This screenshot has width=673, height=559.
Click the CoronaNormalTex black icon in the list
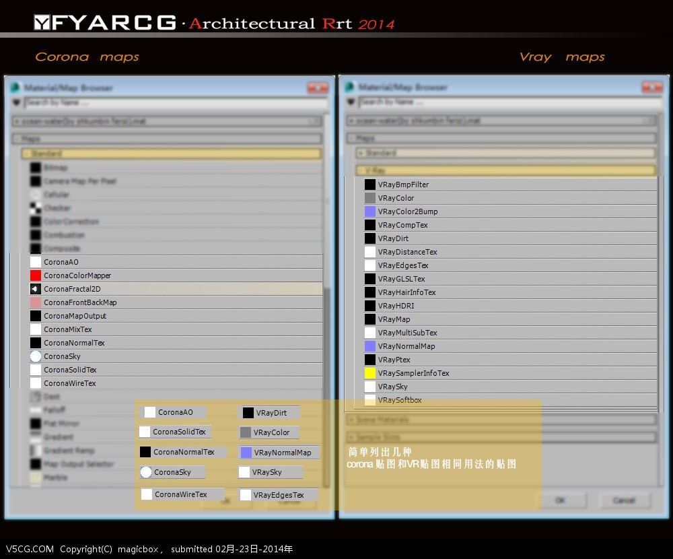[36, 343]
